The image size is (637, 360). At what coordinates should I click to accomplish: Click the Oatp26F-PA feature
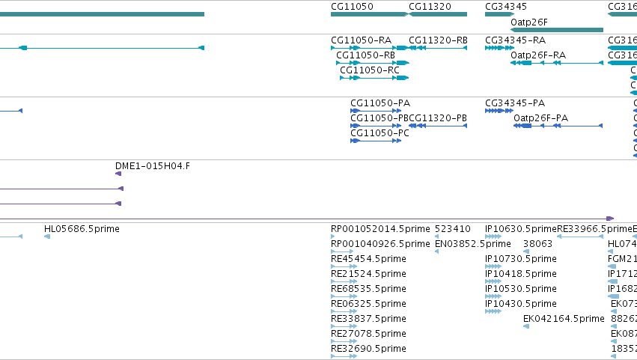coord(558,126)
